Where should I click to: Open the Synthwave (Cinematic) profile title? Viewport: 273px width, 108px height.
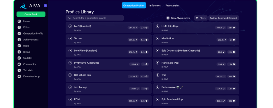pos(86,63)
